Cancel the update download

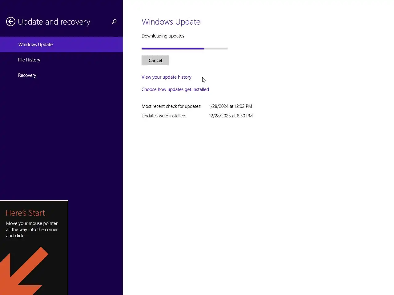(155, 60)
